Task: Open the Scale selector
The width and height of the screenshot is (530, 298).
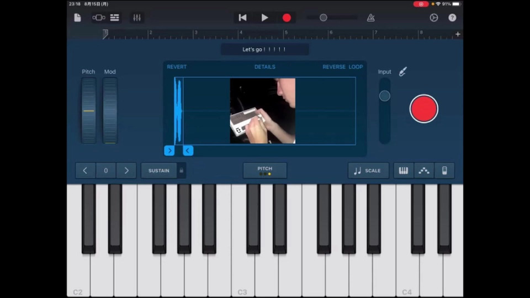Action: click(x=368, y=171)
